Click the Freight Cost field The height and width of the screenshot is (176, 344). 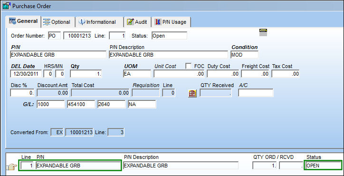click(x=255, y=74)
